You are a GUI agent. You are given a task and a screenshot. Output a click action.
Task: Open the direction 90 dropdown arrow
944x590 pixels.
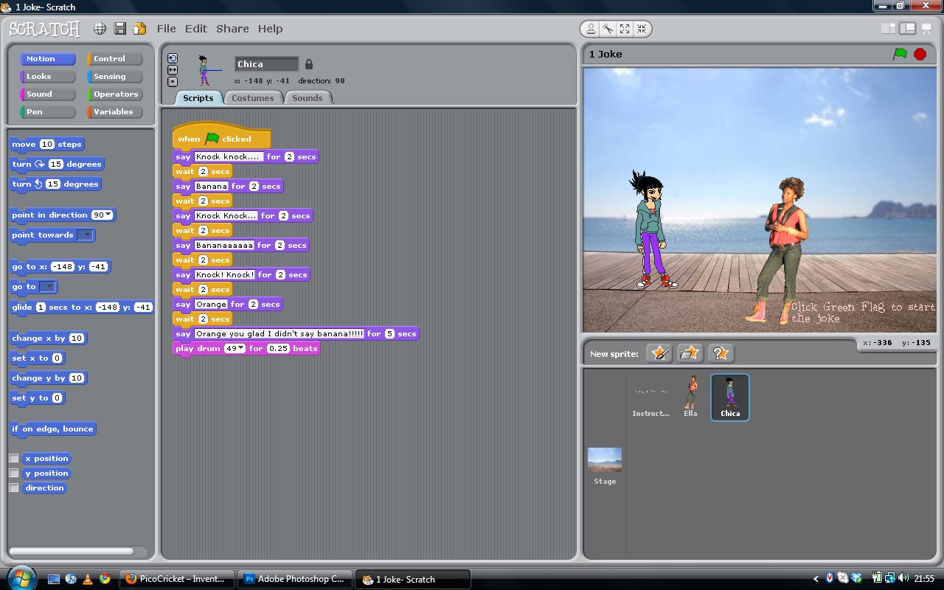(x=109, y=215)
